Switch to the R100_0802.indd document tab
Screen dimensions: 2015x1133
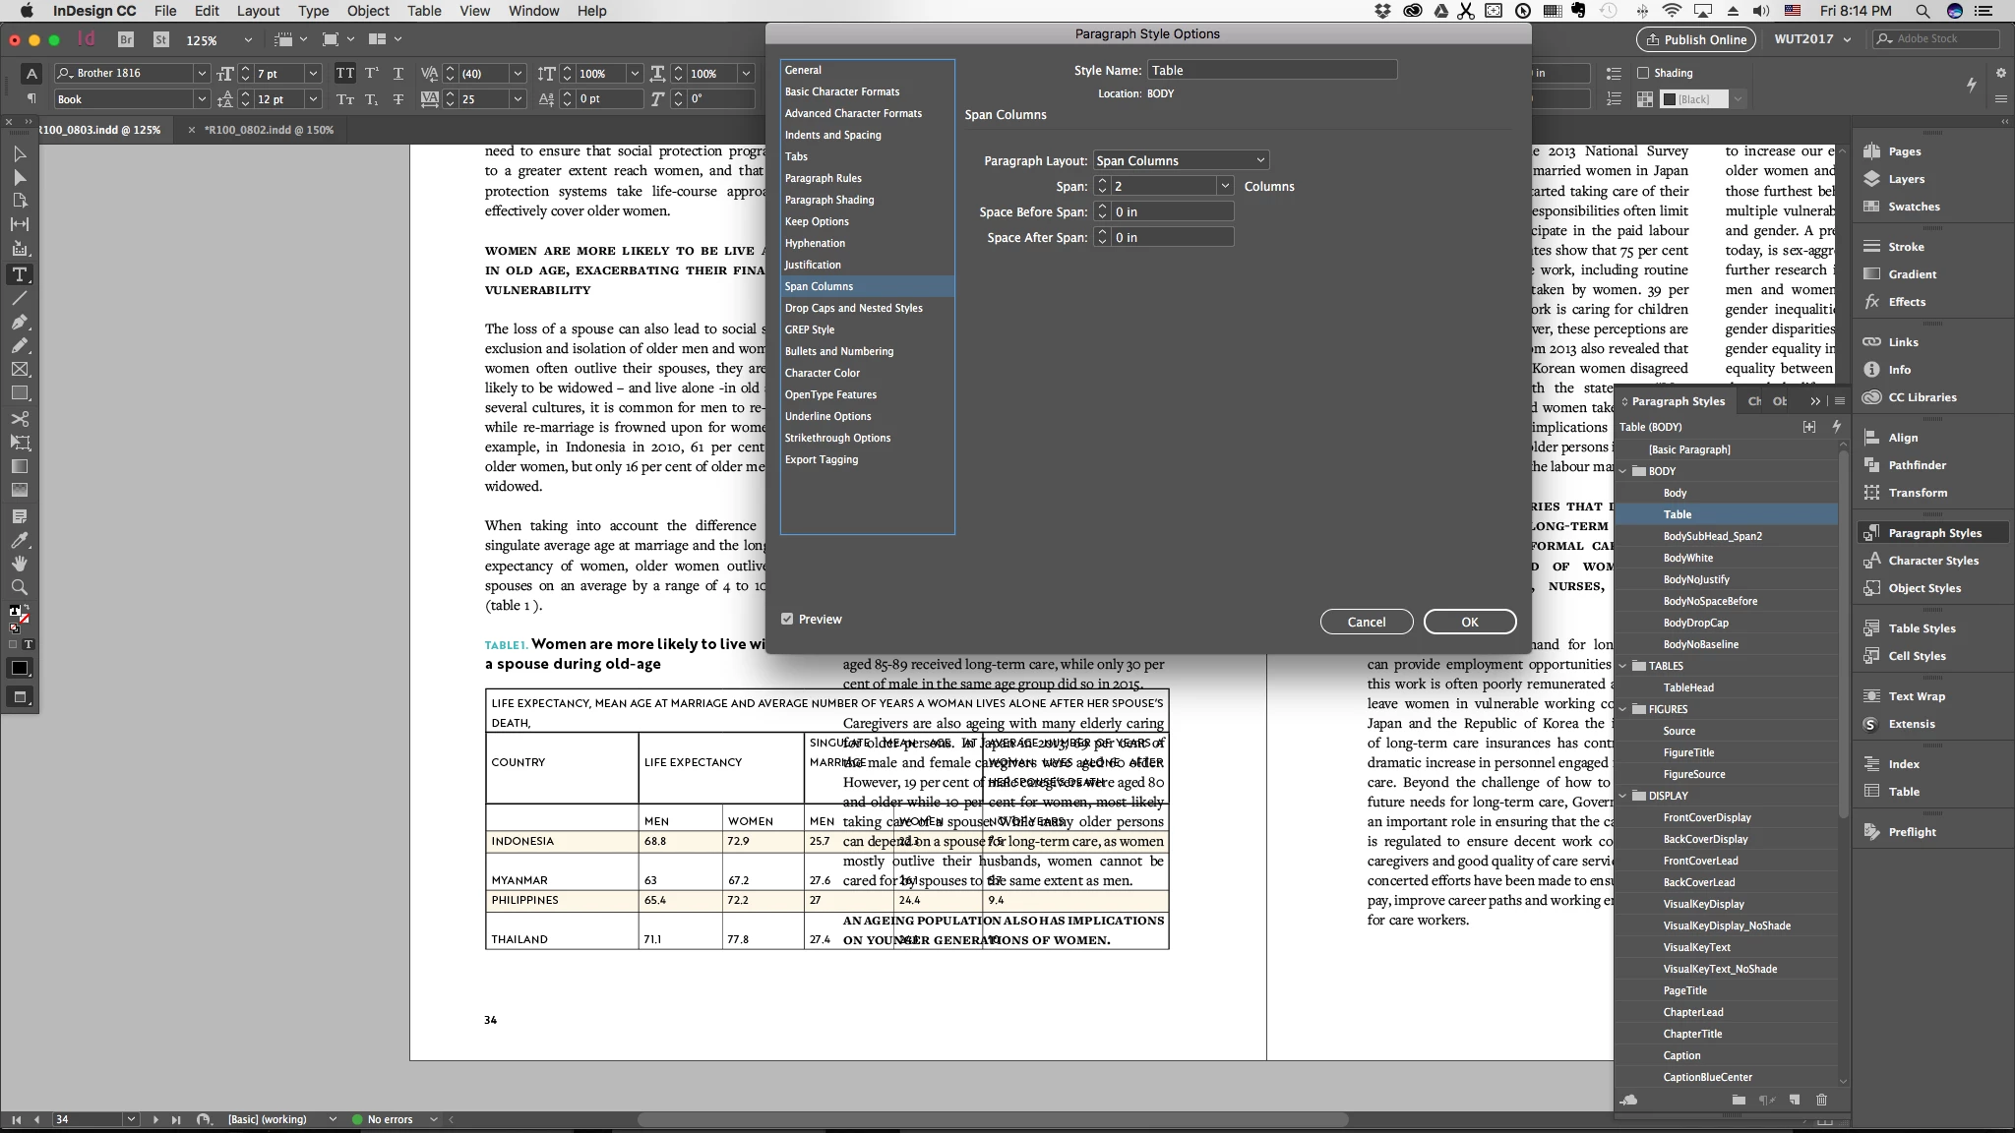click(x=268, y=130)
